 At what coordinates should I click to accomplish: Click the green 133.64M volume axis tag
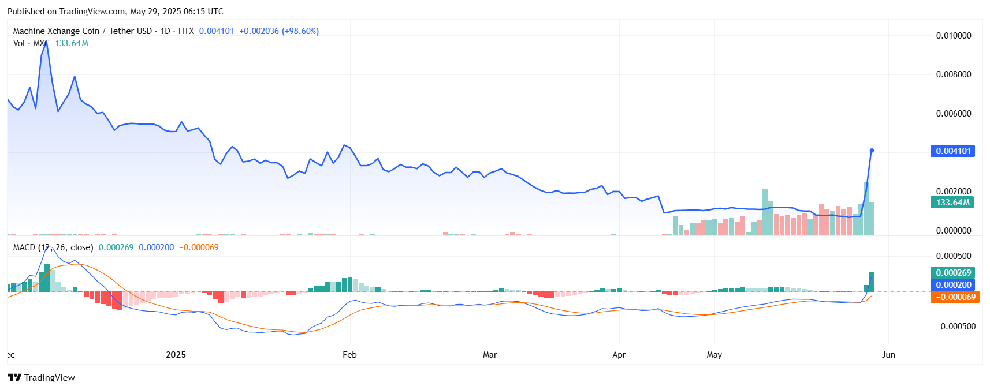[952, 202]
